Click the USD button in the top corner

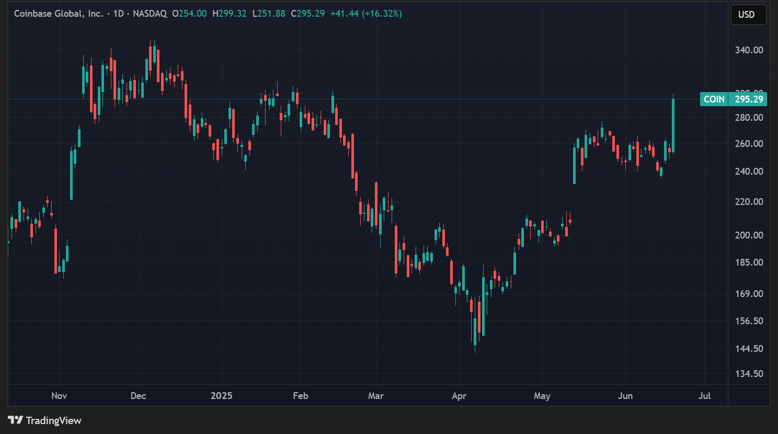(748, 15)
